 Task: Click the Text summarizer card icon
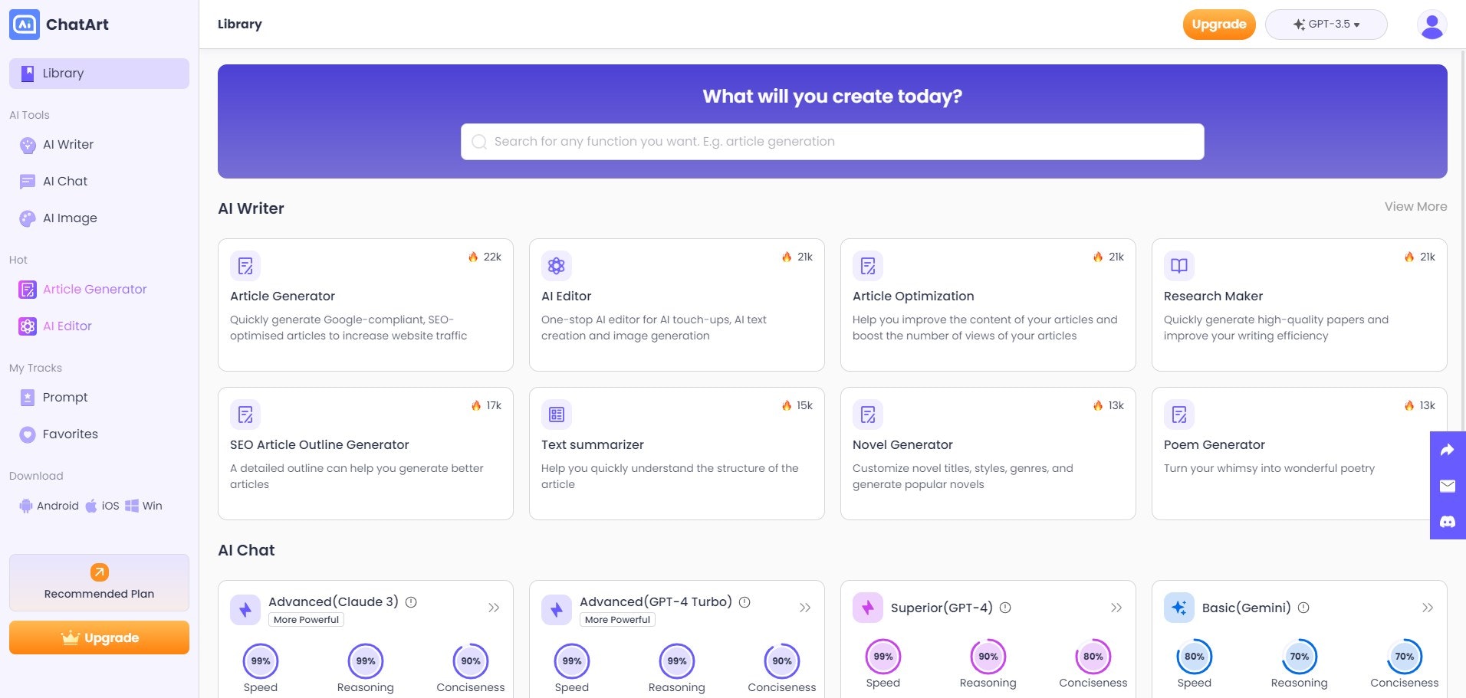click(x=557, y=415)
